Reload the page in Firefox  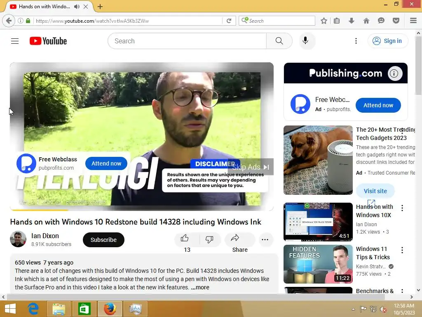click(x=229, y=21)
